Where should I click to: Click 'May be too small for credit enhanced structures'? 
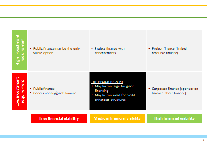pos(115,97)
